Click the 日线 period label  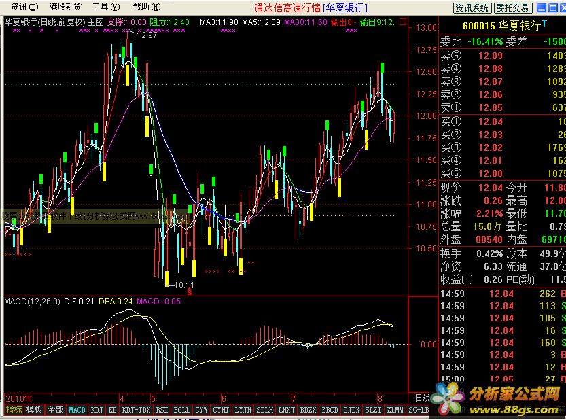click(x=422, y=398)
